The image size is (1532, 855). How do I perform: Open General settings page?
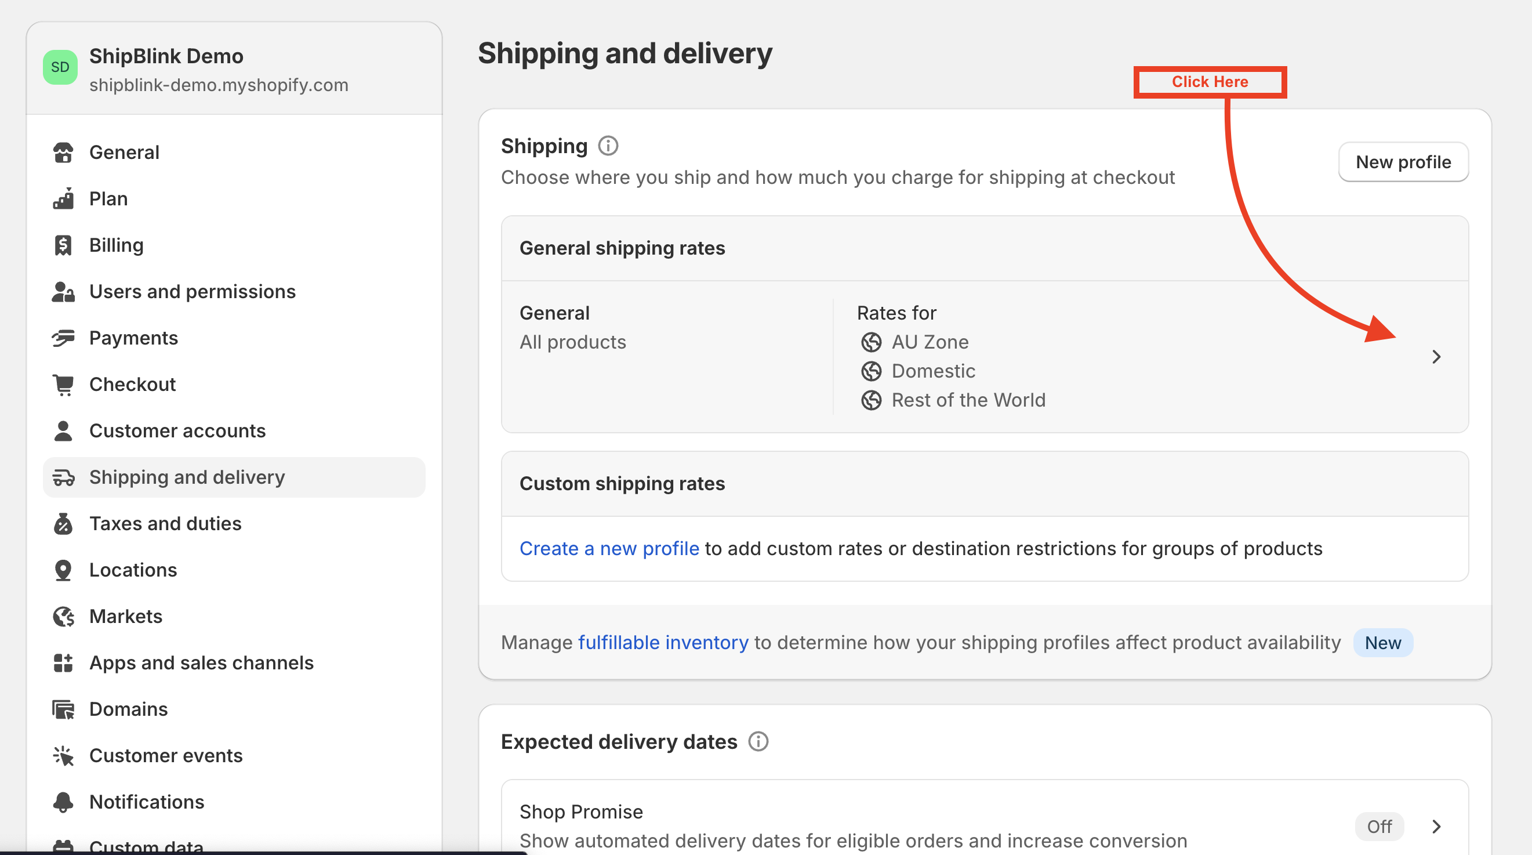click(x=234, y=153)
